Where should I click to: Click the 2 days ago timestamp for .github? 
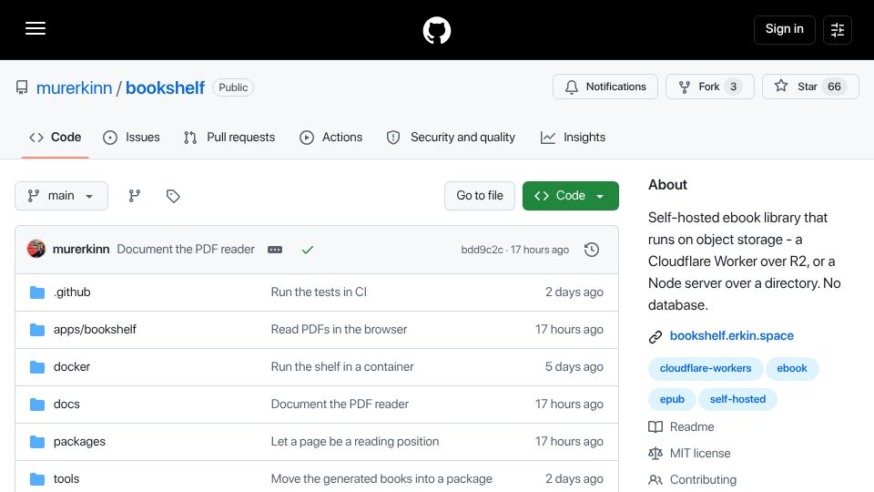click(574, 292)
